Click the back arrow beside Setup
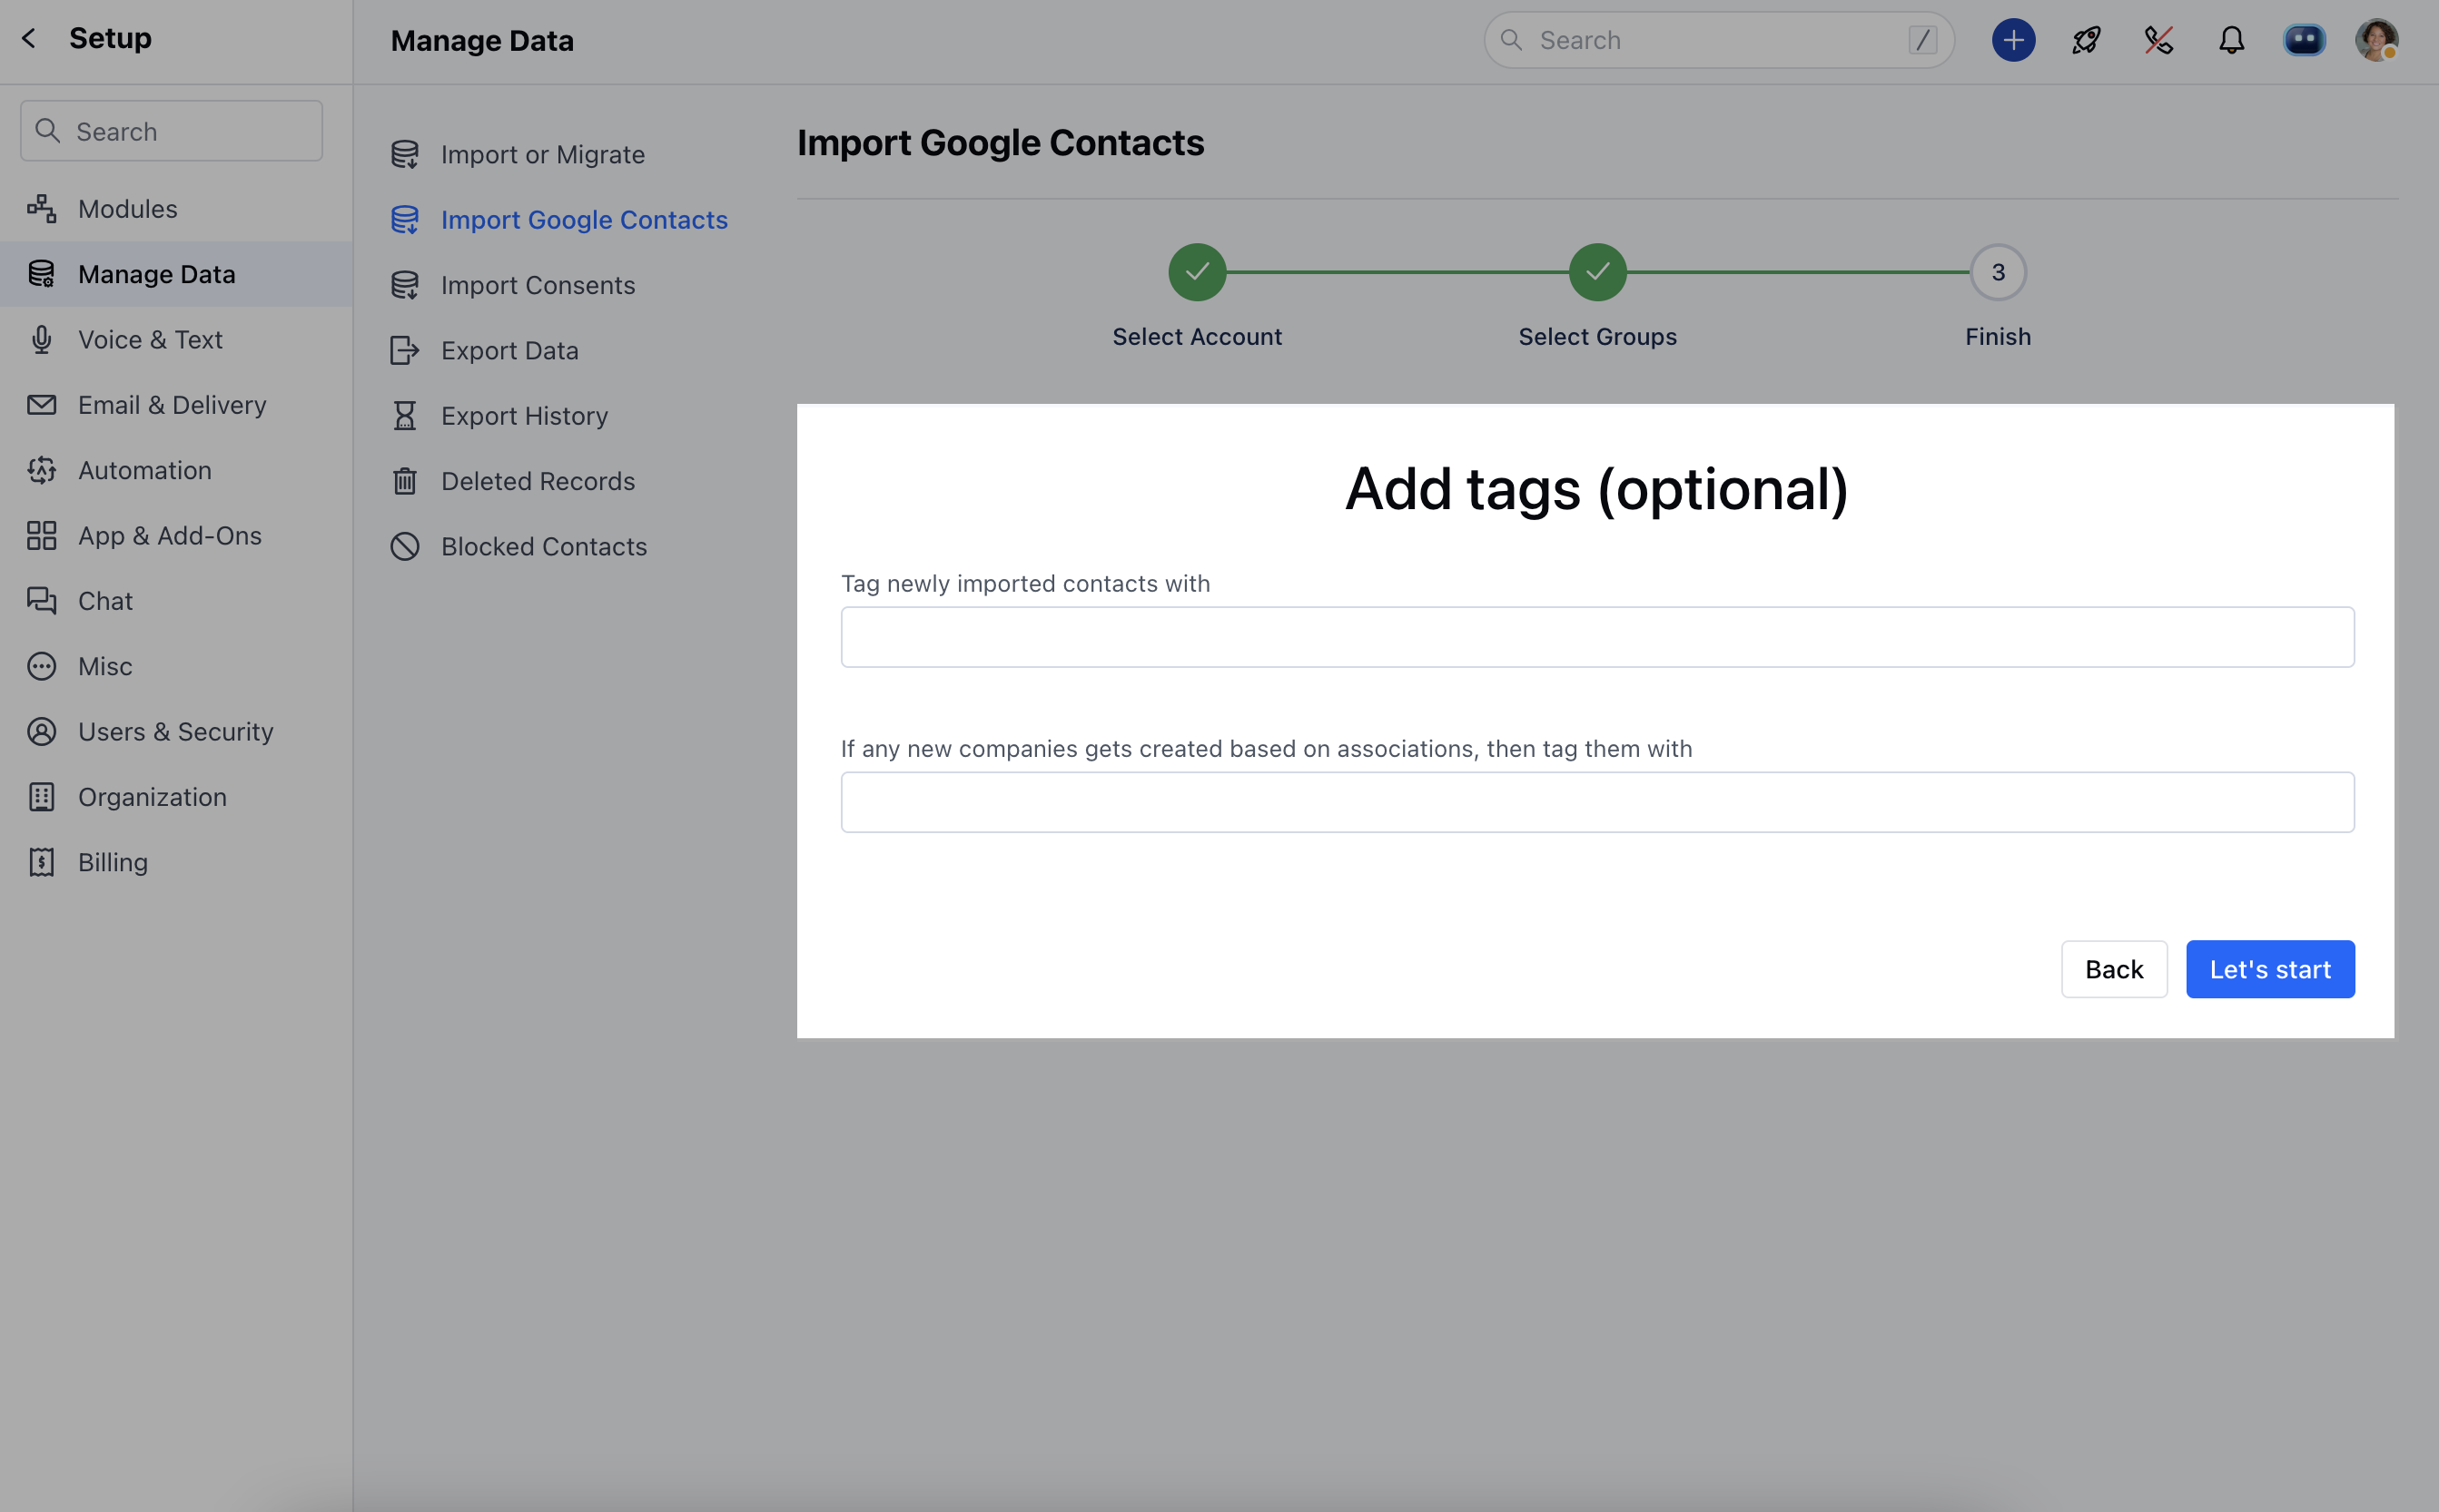This screenshot has width=2439, height=1512. coord(29,39)
